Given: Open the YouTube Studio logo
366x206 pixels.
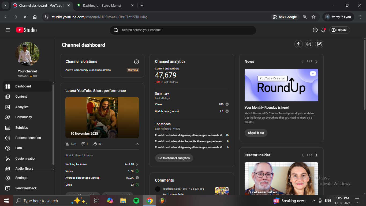Looking at the screenshot, I should coord(26,30).
